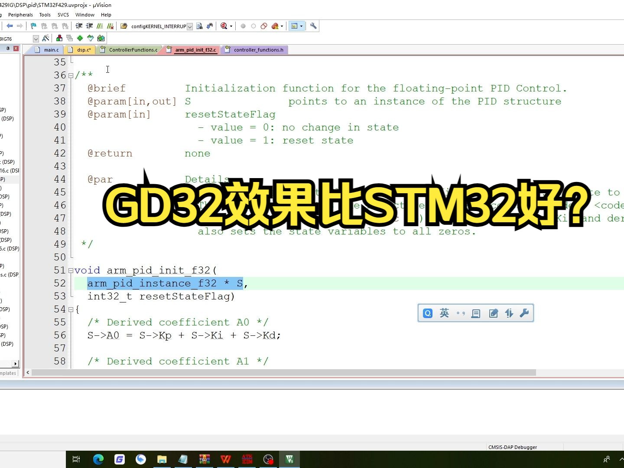The height and width of the screenshot is (468, 624).
Task: Kill all breakpoints
Action: [275, 26]
